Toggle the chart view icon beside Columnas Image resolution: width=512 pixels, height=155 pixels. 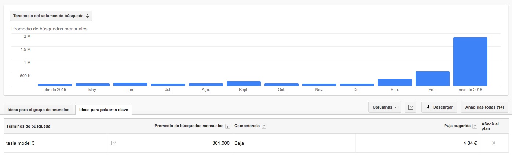(x=410, y=107)
